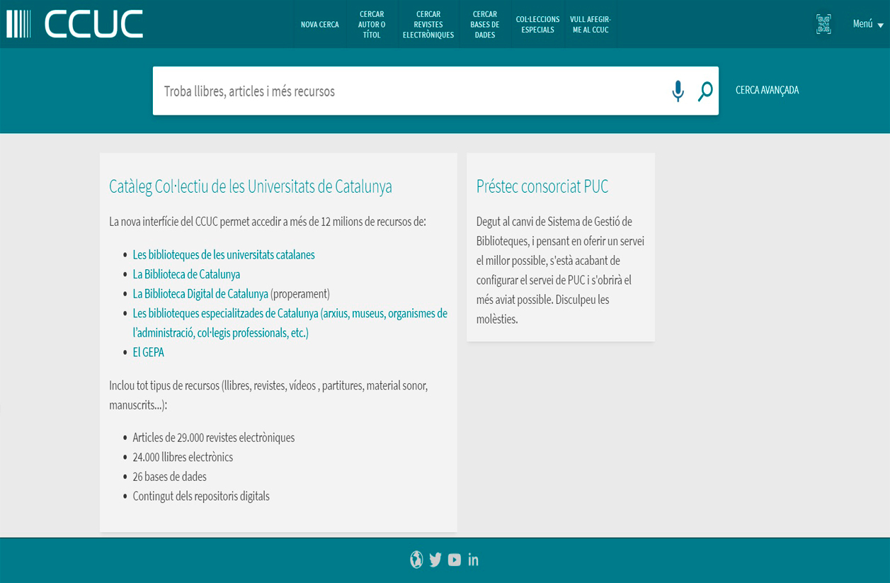Open Vull afegir-me al CCUC

point(591,25)
